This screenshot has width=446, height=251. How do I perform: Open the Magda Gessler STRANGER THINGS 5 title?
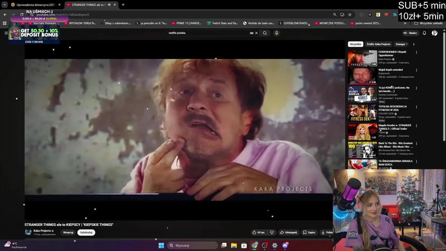point(395,127)
